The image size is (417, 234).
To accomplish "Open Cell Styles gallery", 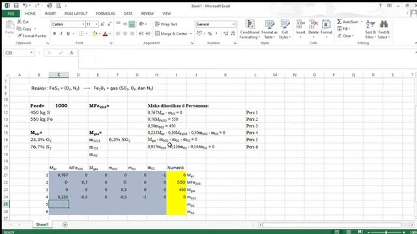I will [x=285, y=29].
